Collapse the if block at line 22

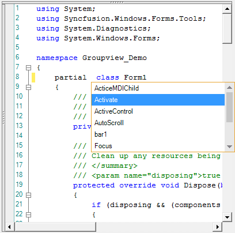click(x=28, y=215)
